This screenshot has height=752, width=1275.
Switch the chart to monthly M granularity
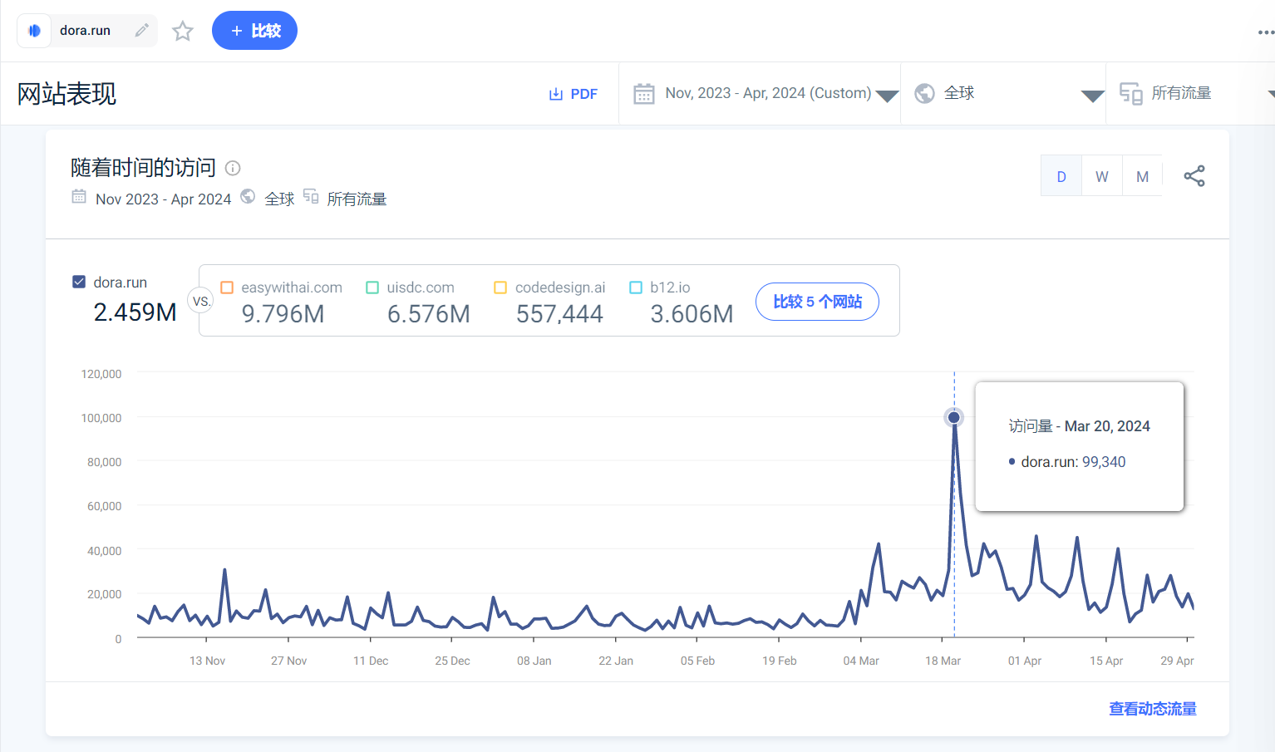(1143, 176)
